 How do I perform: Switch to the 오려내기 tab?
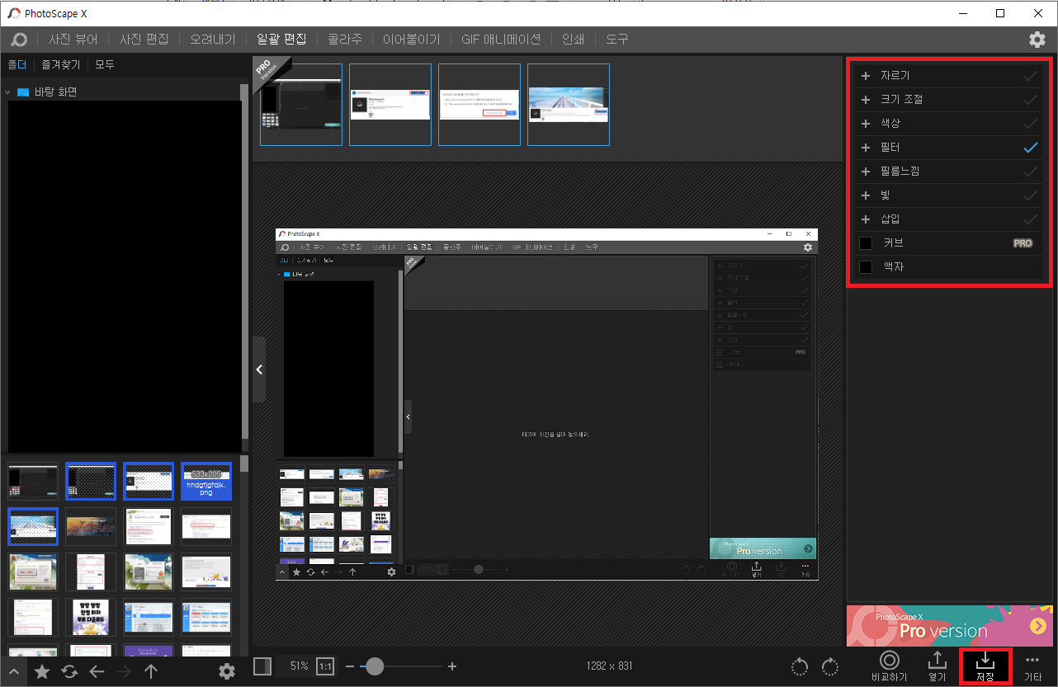(x=213, y=40)
